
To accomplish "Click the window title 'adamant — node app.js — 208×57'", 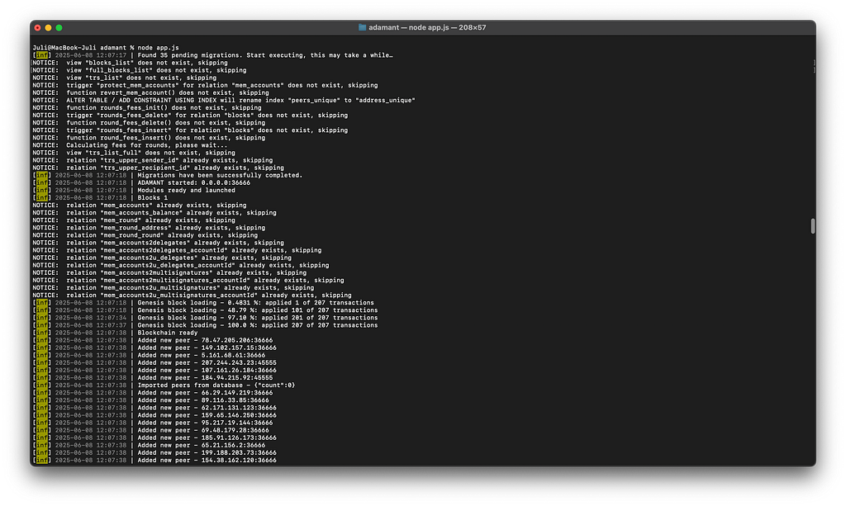I will (427, 27).
